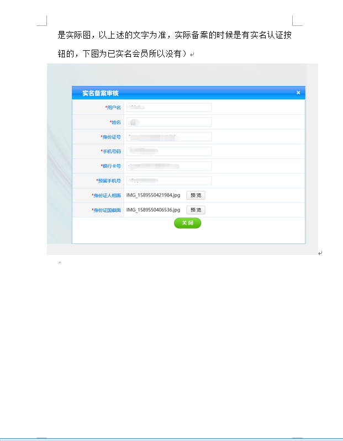The width and height of the screenshot is (343, 441).
Task: Click the 用户名 input field
Action: pyautogui.click(x=169, y=108)
